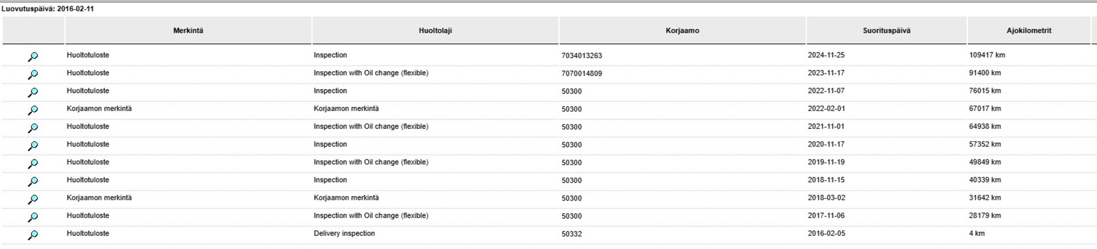Image resolution: width=1097 pixels, height=249 pixels.
Task: Click magnifier icon for 2022-11-07 inspection
Action: 33,92
